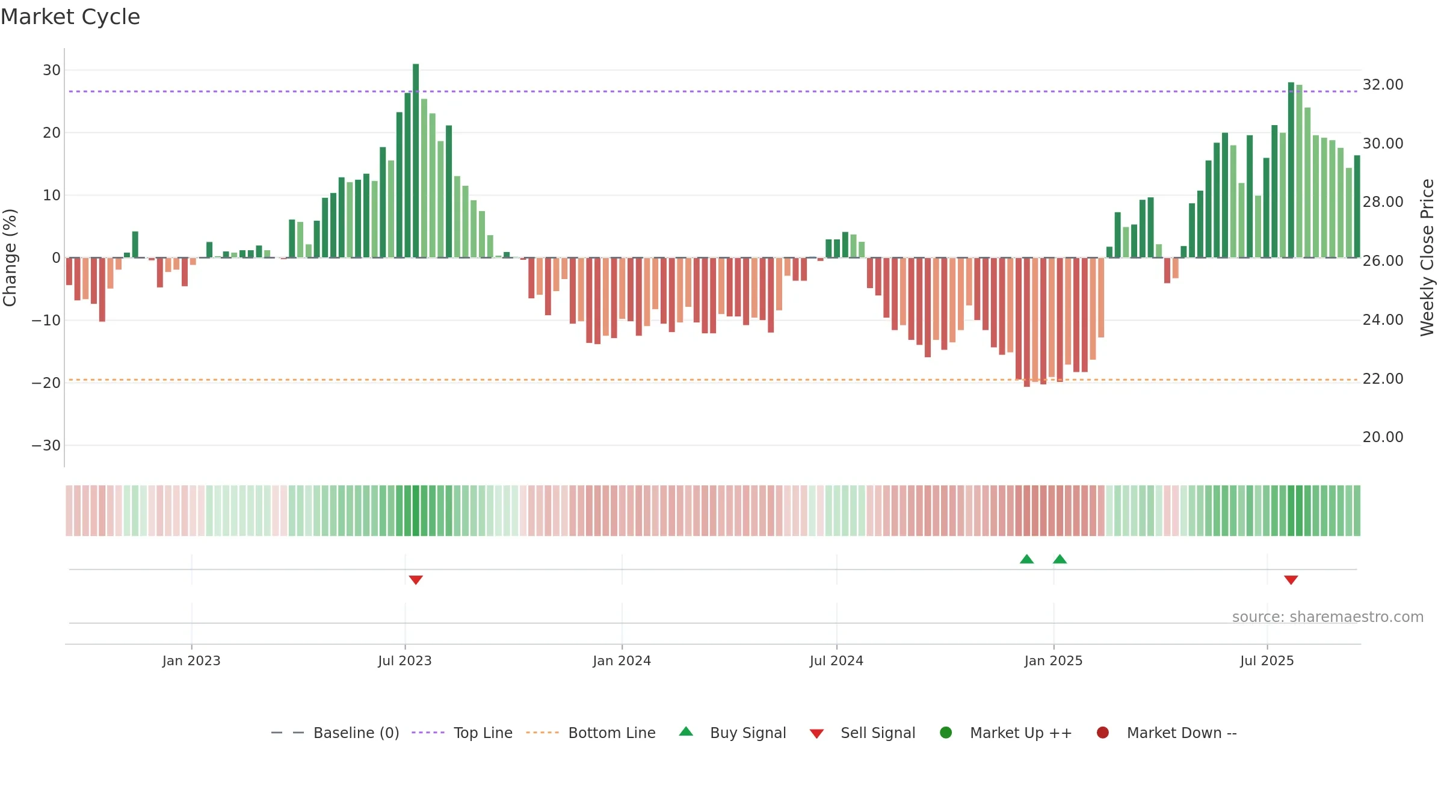Click the green Buy Signal triangle in legend
1444x812 pixels.
point(686,731)
